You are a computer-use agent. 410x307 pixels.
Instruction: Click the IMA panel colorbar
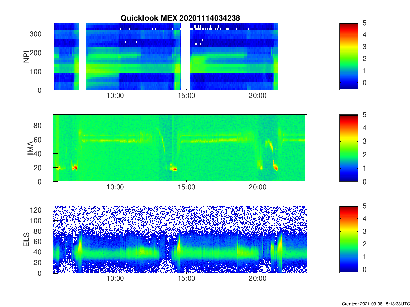click(348, 148)
